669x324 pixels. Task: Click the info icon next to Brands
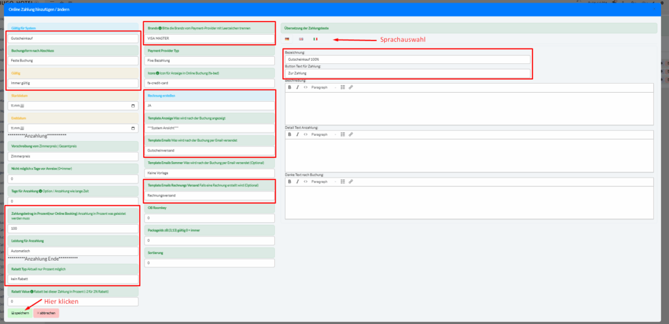coord(161,28)
